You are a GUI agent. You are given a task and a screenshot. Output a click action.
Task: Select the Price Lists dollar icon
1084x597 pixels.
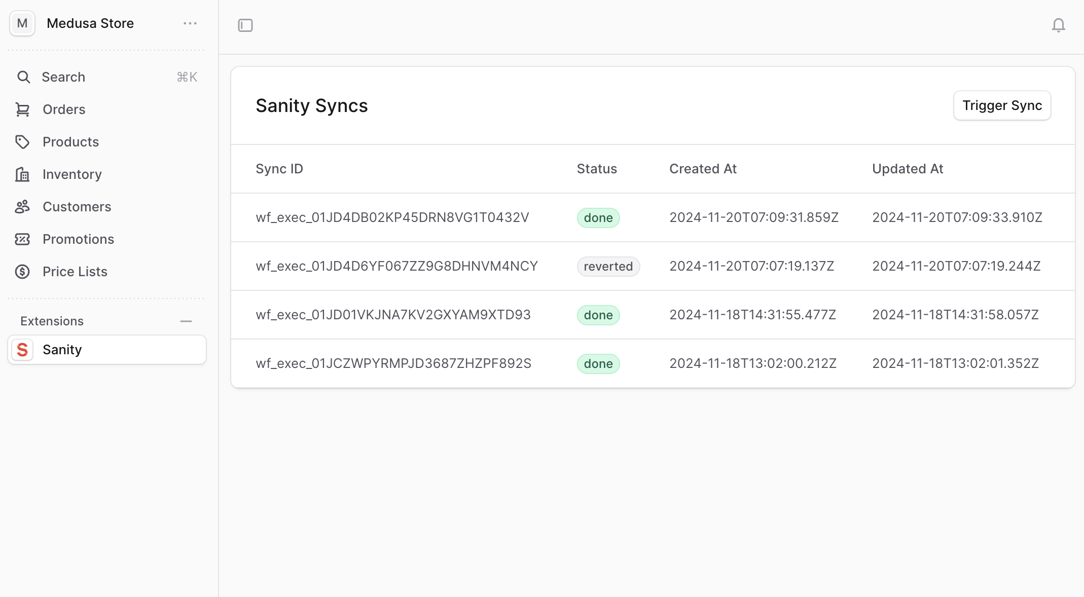tap(23, 272)
